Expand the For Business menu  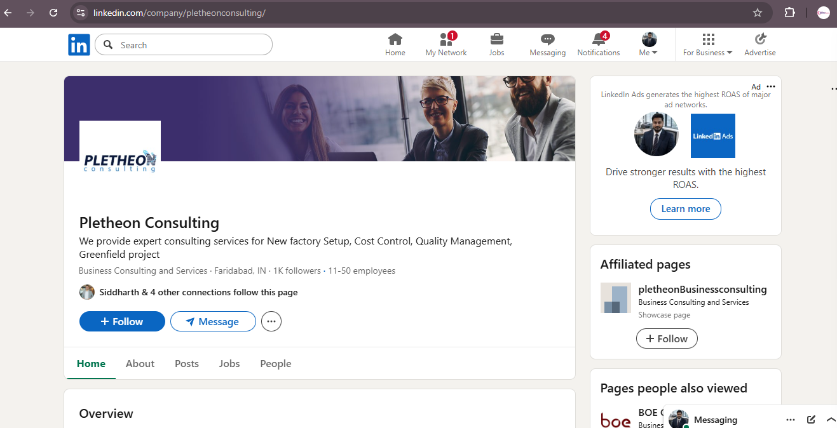(708, 45)
